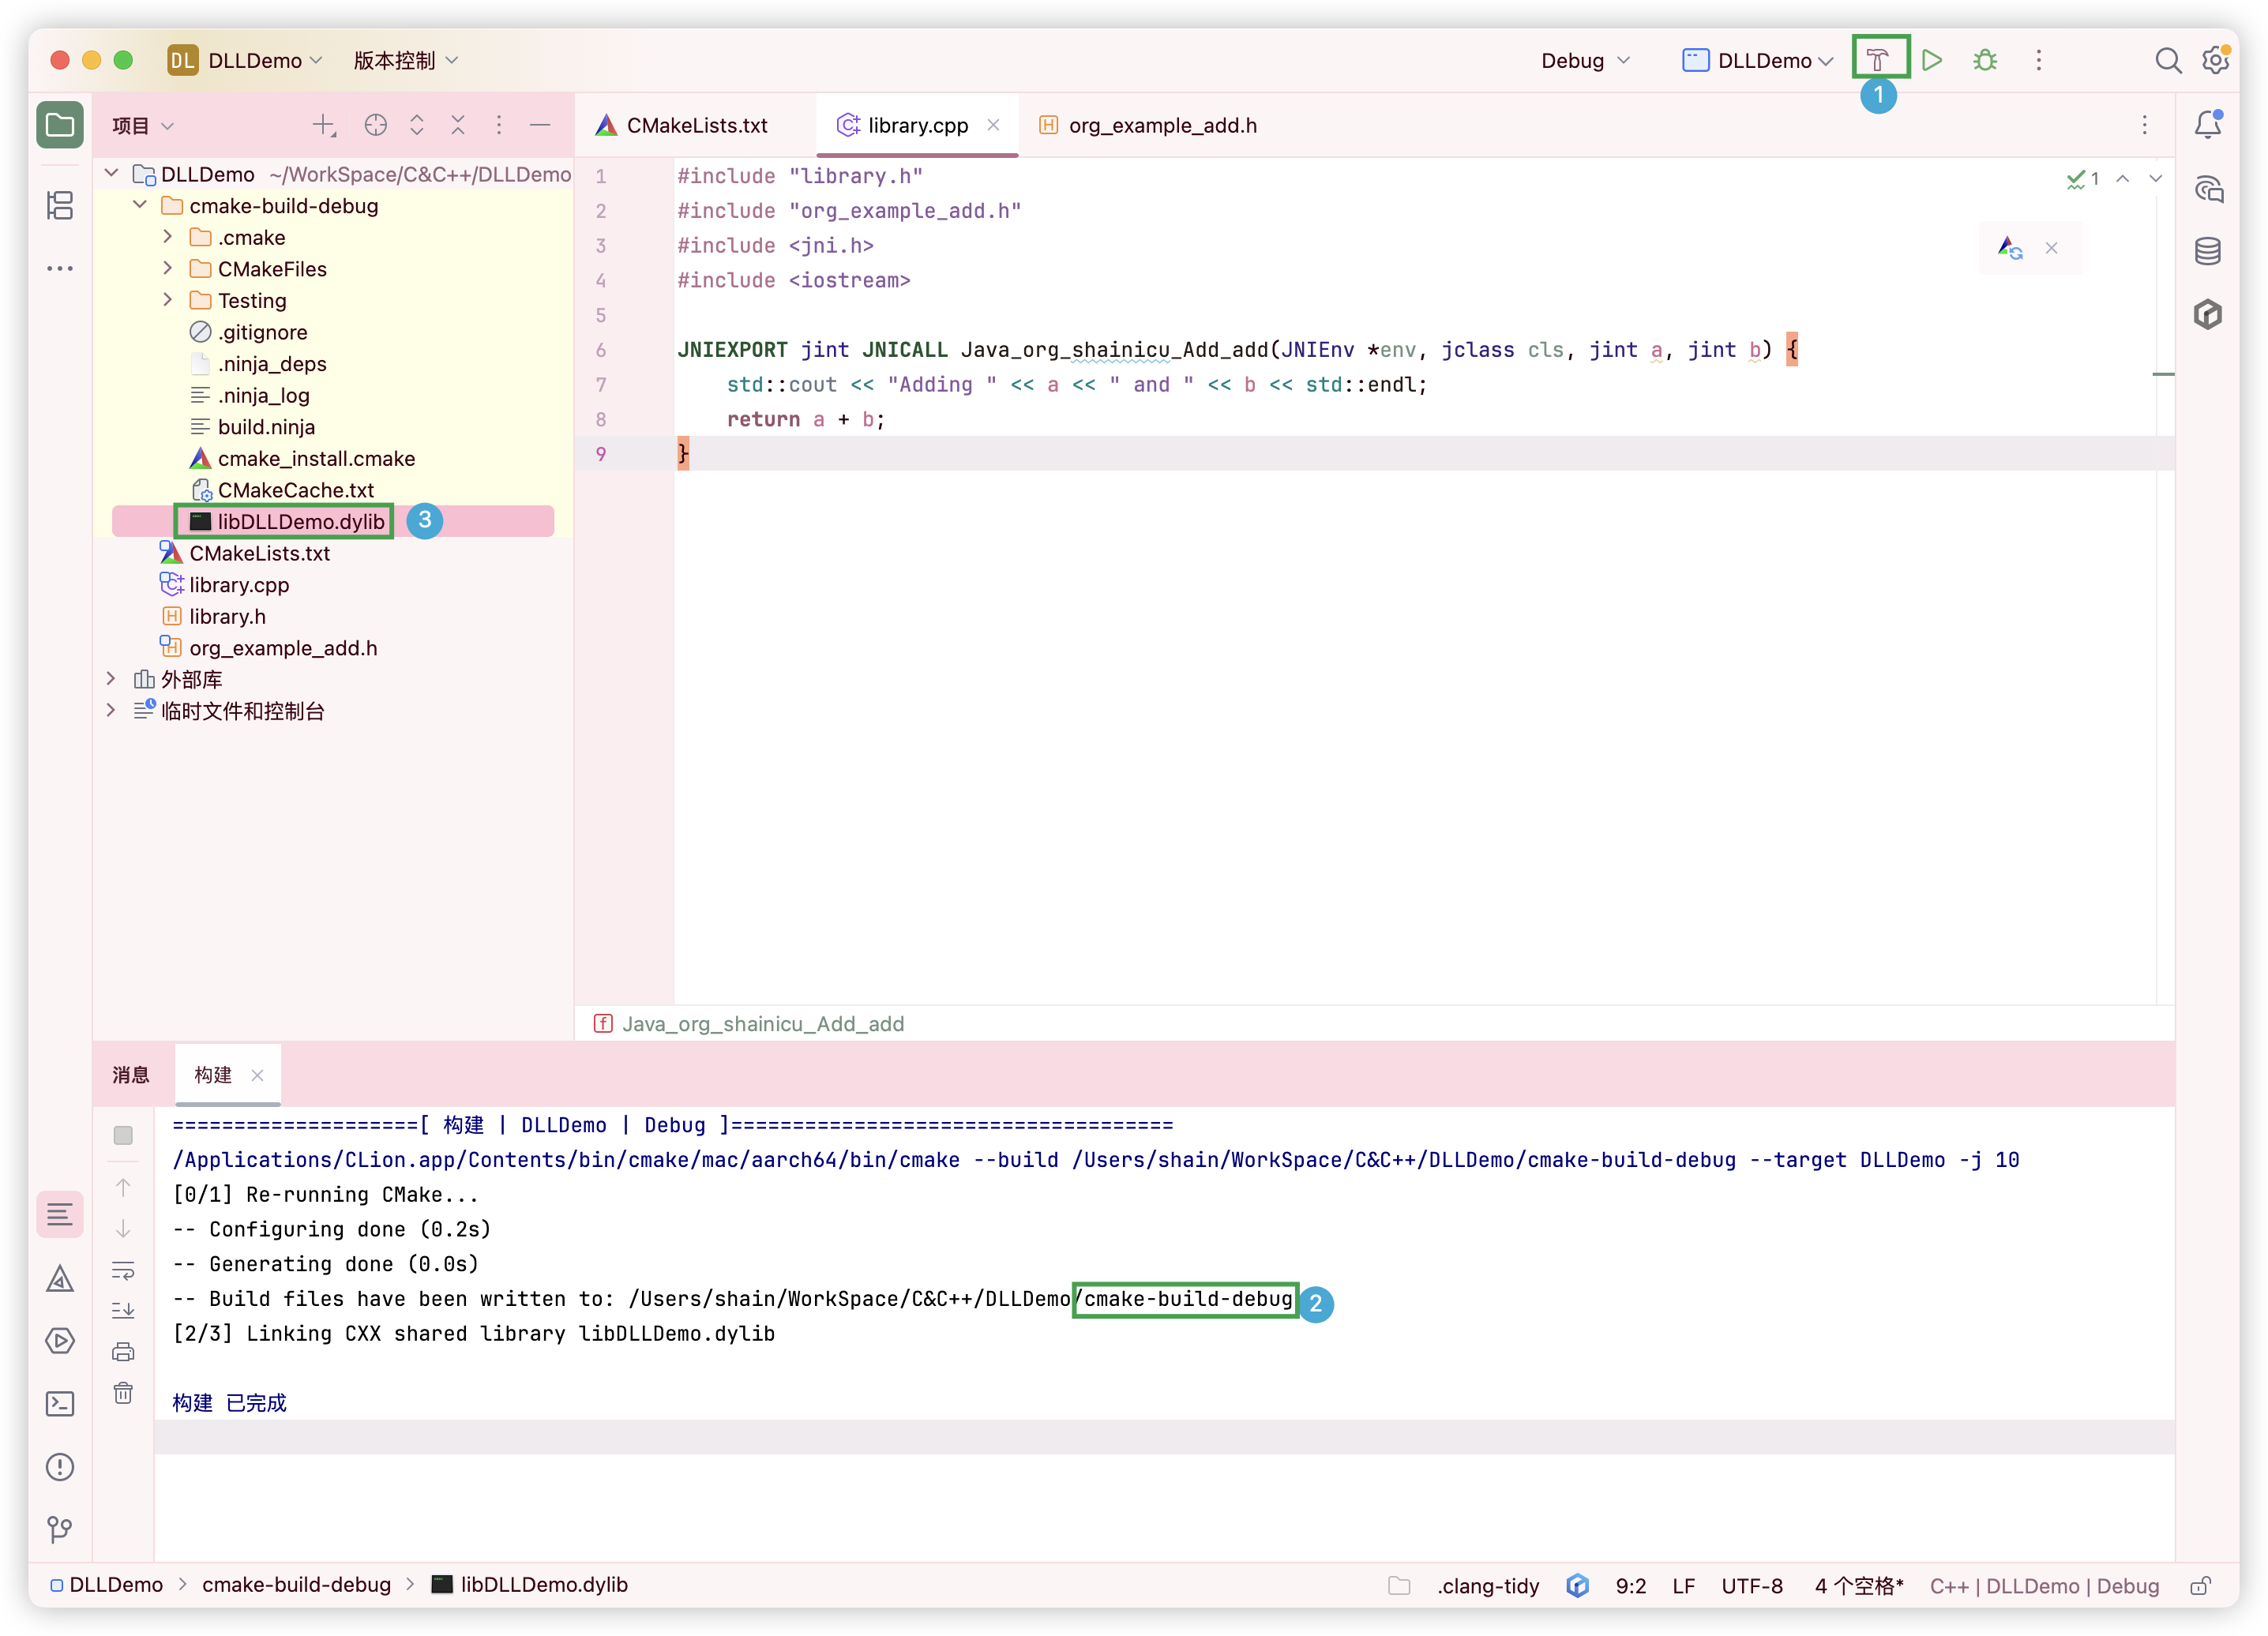Collapse the cmake-build-debug folder
The image size is (2268, 1636).
click(140, 205)
